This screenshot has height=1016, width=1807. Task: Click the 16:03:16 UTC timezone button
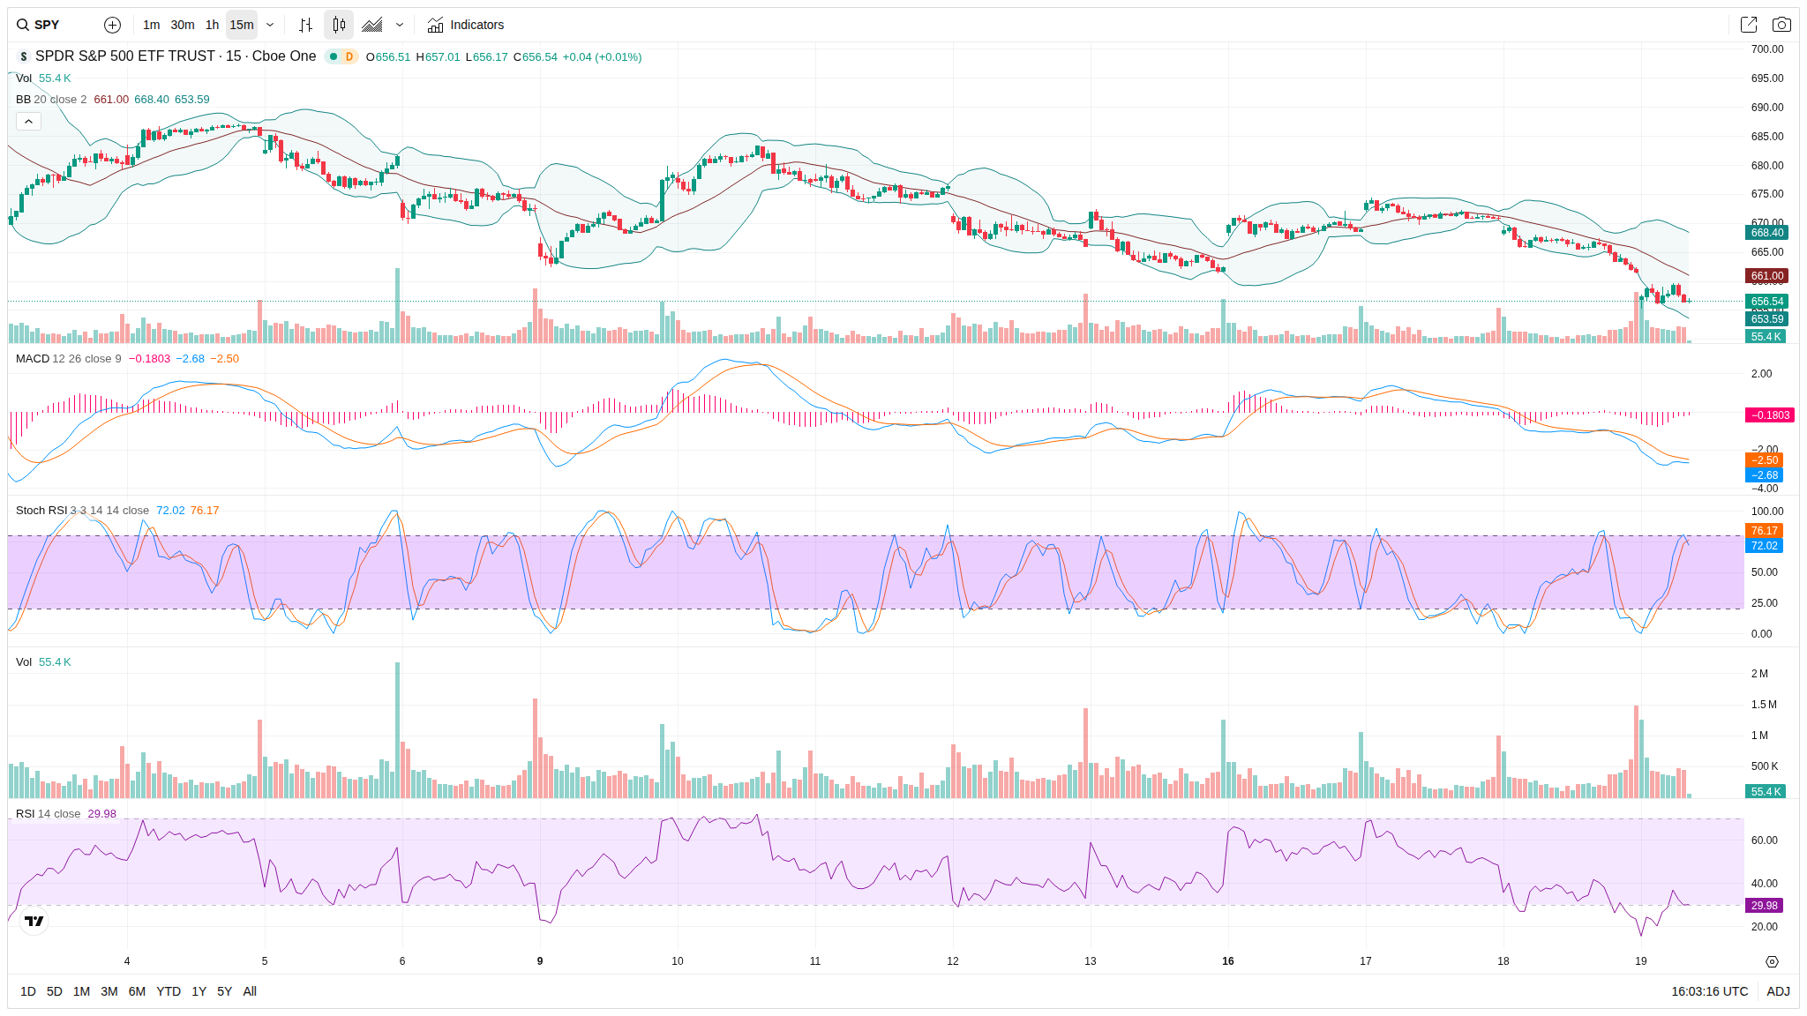(x=1709, y=991)
